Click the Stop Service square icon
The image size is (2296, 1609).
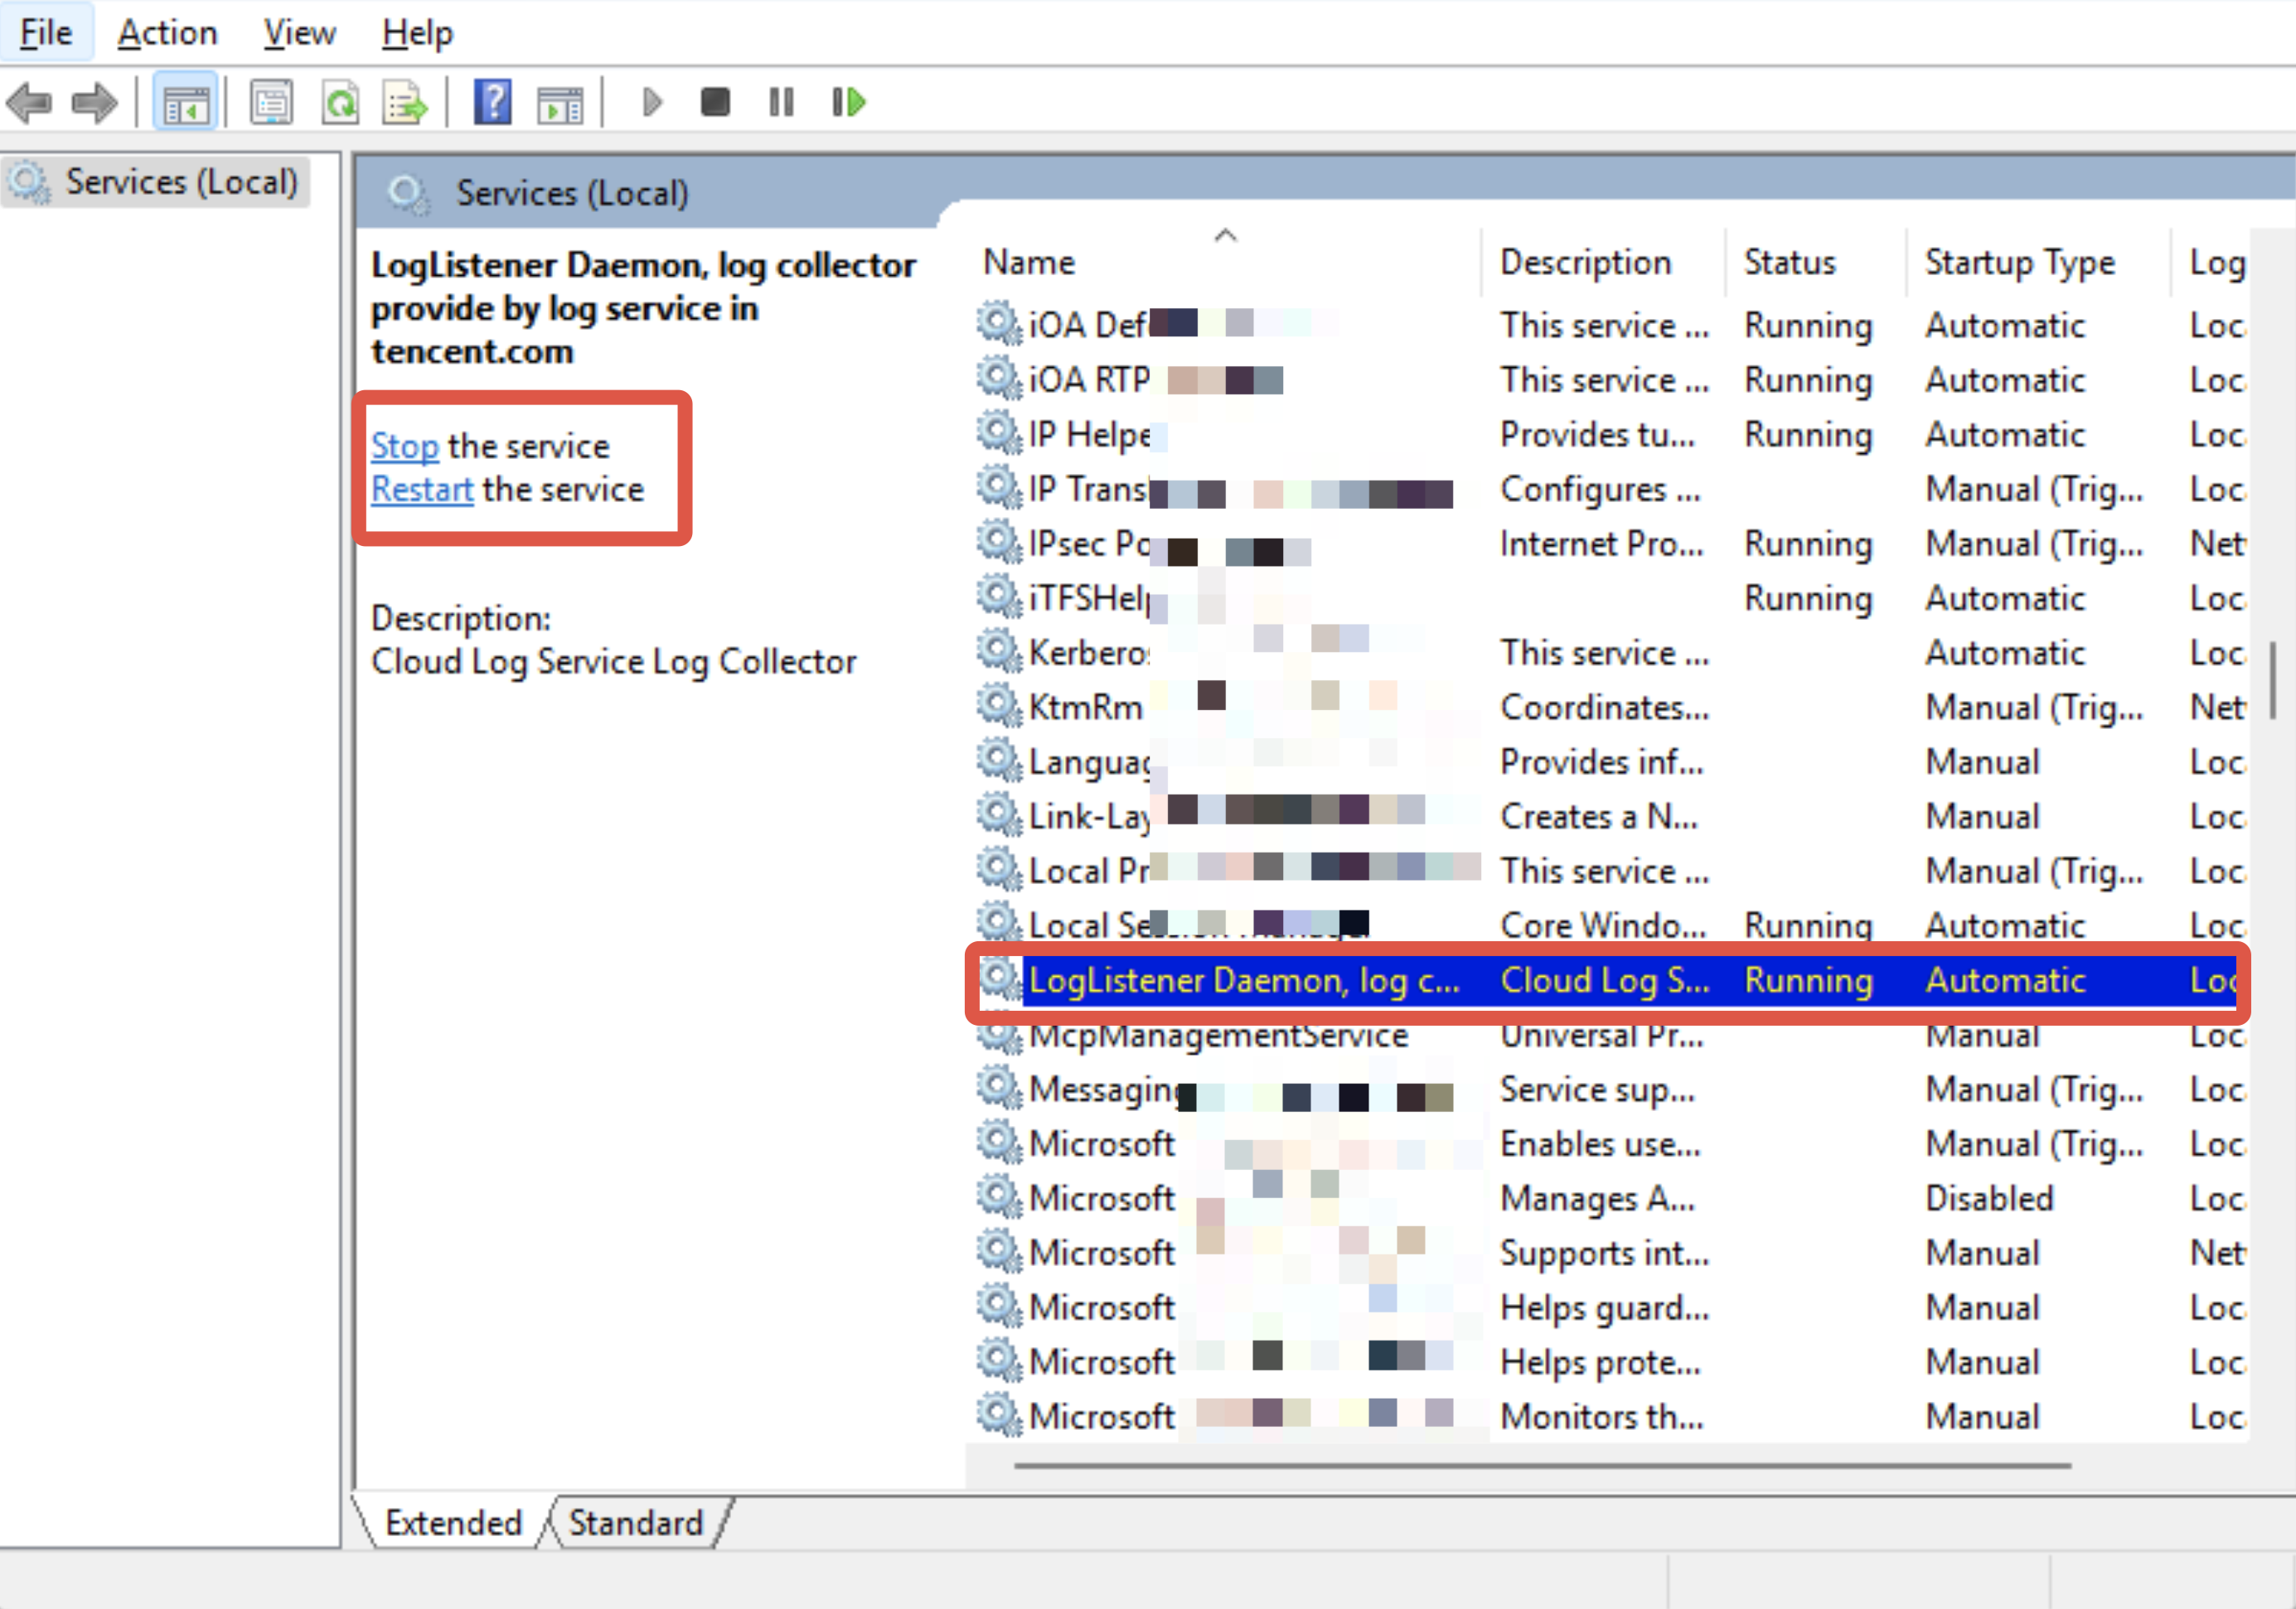[x=715, y=102]
